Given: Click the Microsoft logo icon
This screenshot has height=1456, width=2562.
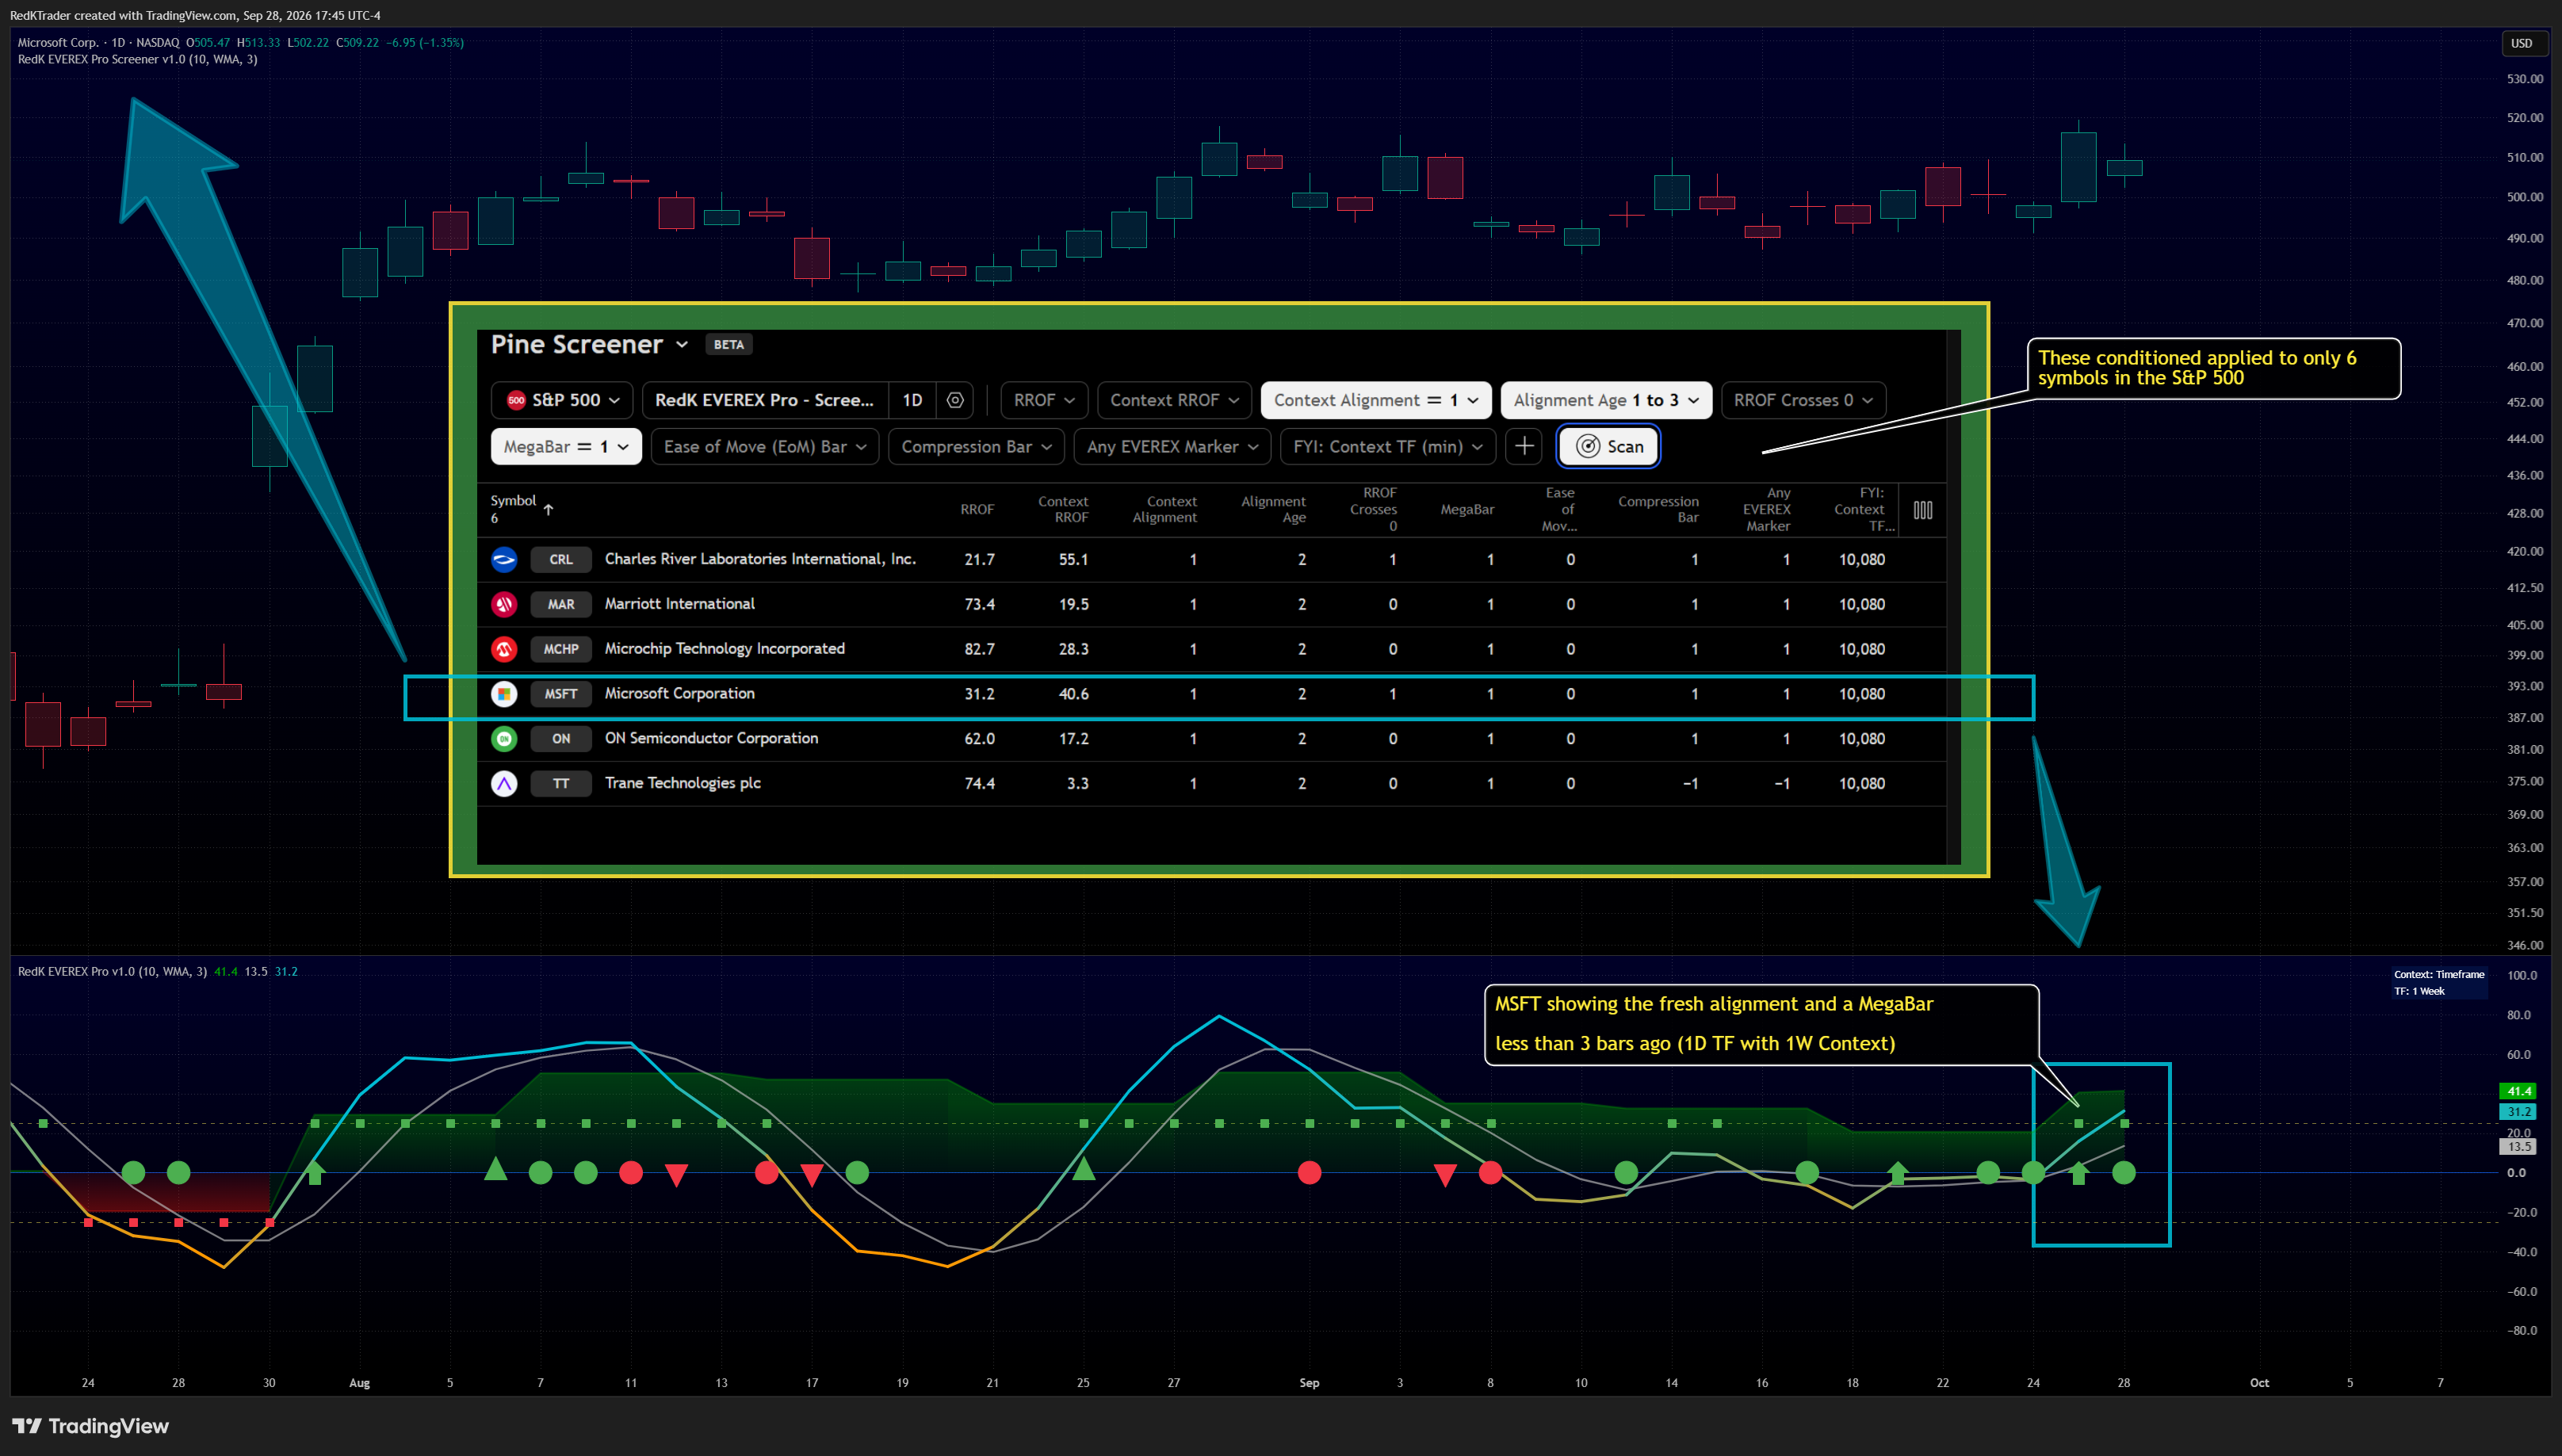Looking at the screenshot, I should pyautogui.click(x=504, y=694).
